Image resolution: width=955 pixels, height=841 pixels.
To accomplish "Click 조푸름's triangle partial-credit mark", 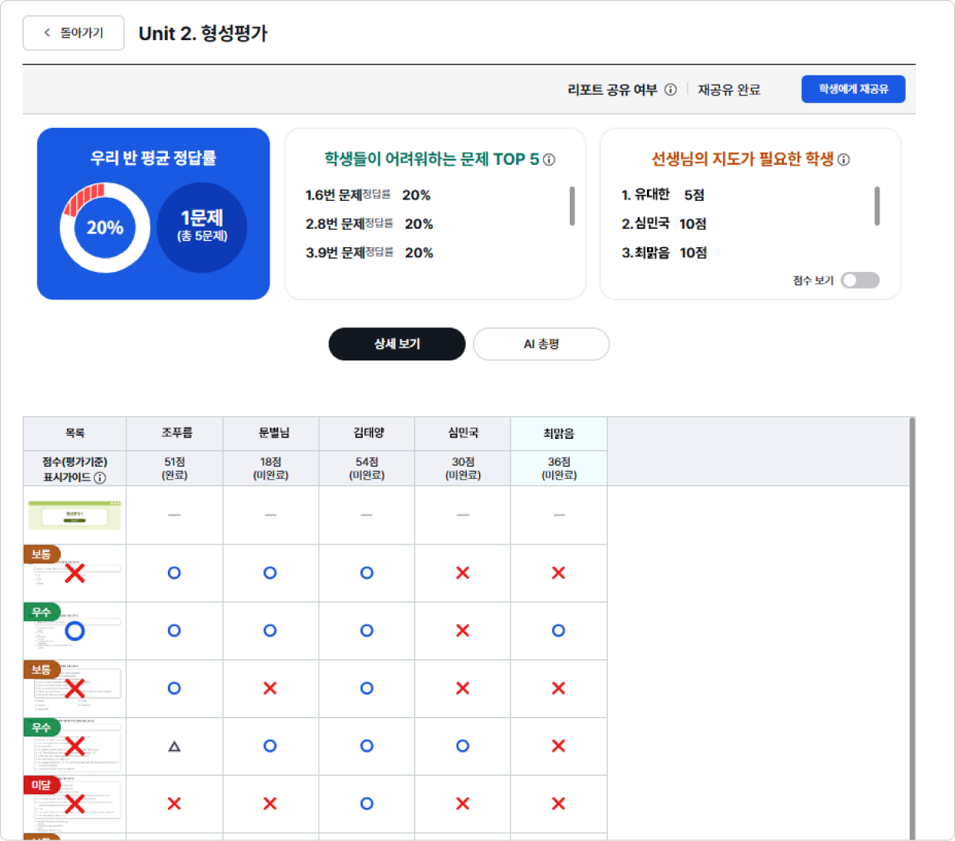I will pyautogui.click(x=174, y=746).
